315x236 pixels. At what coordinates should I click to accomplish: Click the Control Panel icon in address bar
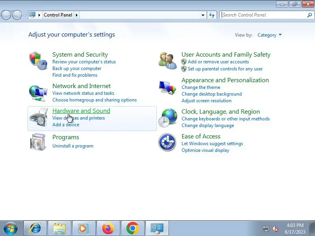pyautogui.click(x=32, y=15)
